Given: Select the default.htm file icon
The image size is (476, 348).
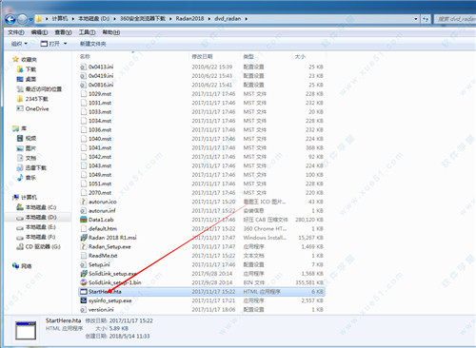Looking at the screenshot, I should [x=84, y=228].
